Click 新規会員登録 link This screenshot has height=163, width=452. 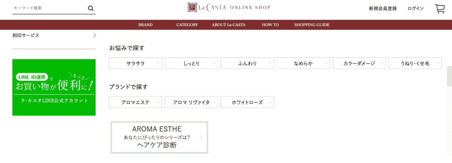(x=383, y=9)
